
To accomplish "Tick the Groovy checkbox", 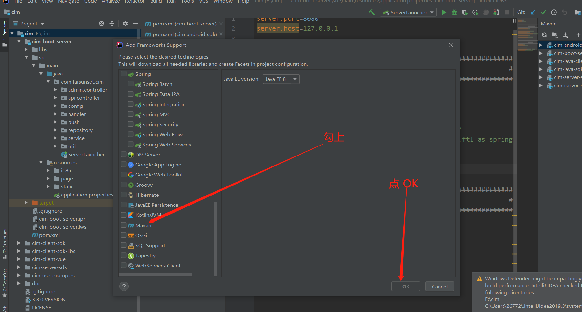I will point(123,185).
